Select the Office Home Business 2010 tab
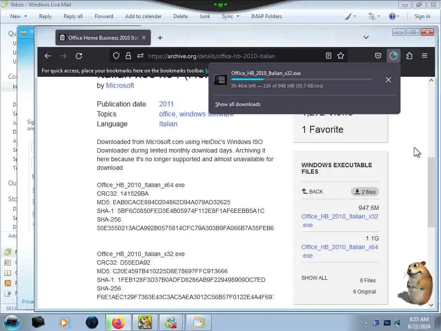Image resolution: width=441 pixels, height=331 pixels. tap(103, 37)
